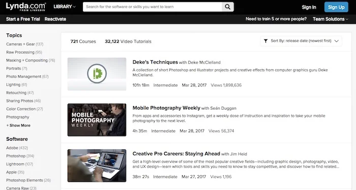Image resolution: width=356 pixels, height=190 pixels.
Task: Filter by Lightroom software
Action: tap(19, 164)
